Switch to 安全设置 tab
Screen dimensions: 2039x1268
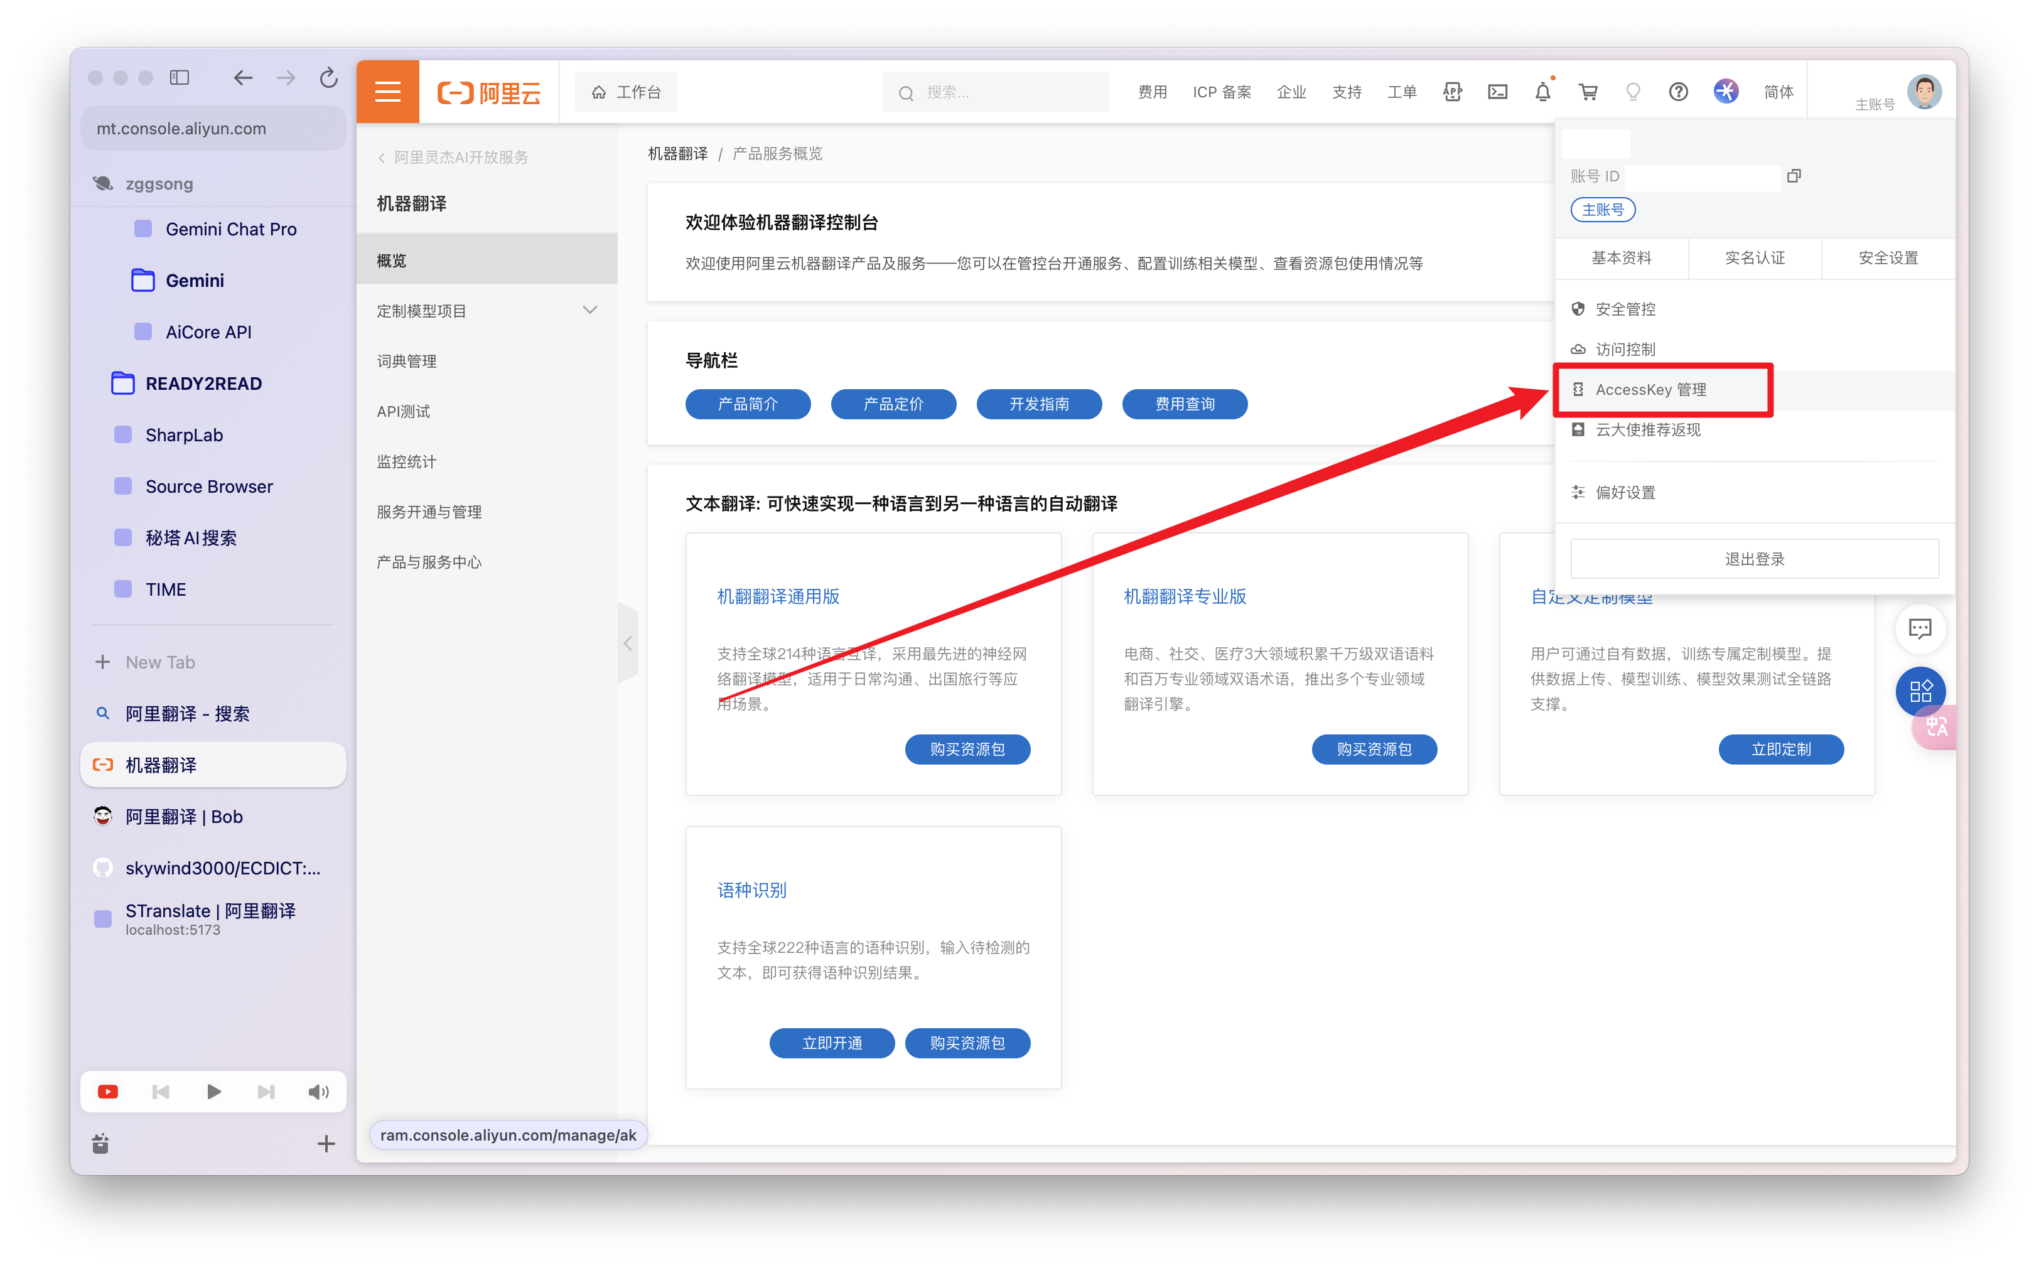coord(1888,257)
